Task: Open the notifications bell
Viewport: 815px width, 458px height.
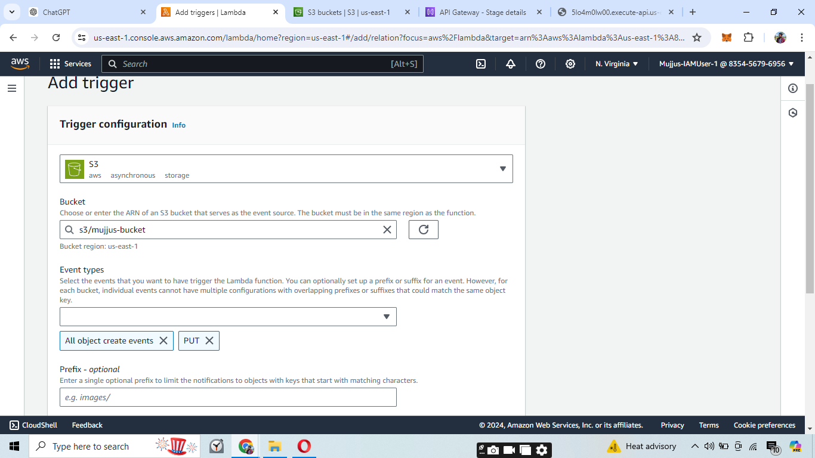Action: [511, 64]
